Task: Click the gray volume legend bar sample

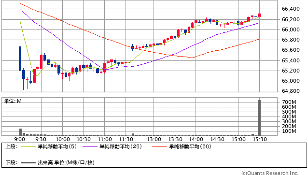Action: 28,162
